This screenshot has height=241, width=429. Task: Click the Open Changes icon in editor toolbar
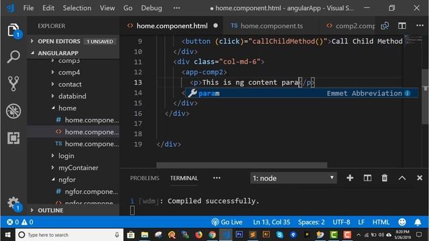point(385,25)
